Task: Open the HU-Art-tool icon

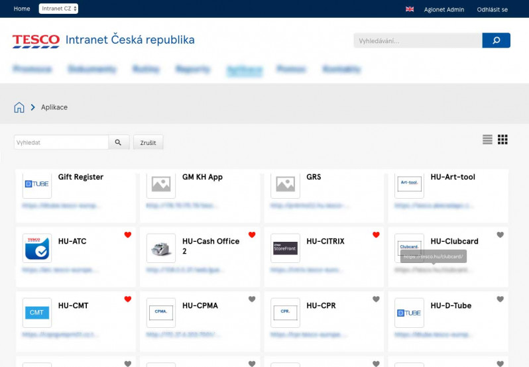Action: (x=409, y=184)
